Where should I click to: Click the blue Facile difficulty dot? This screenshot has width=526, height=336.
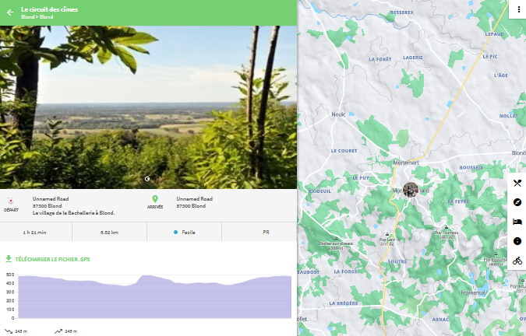point(175,232)
